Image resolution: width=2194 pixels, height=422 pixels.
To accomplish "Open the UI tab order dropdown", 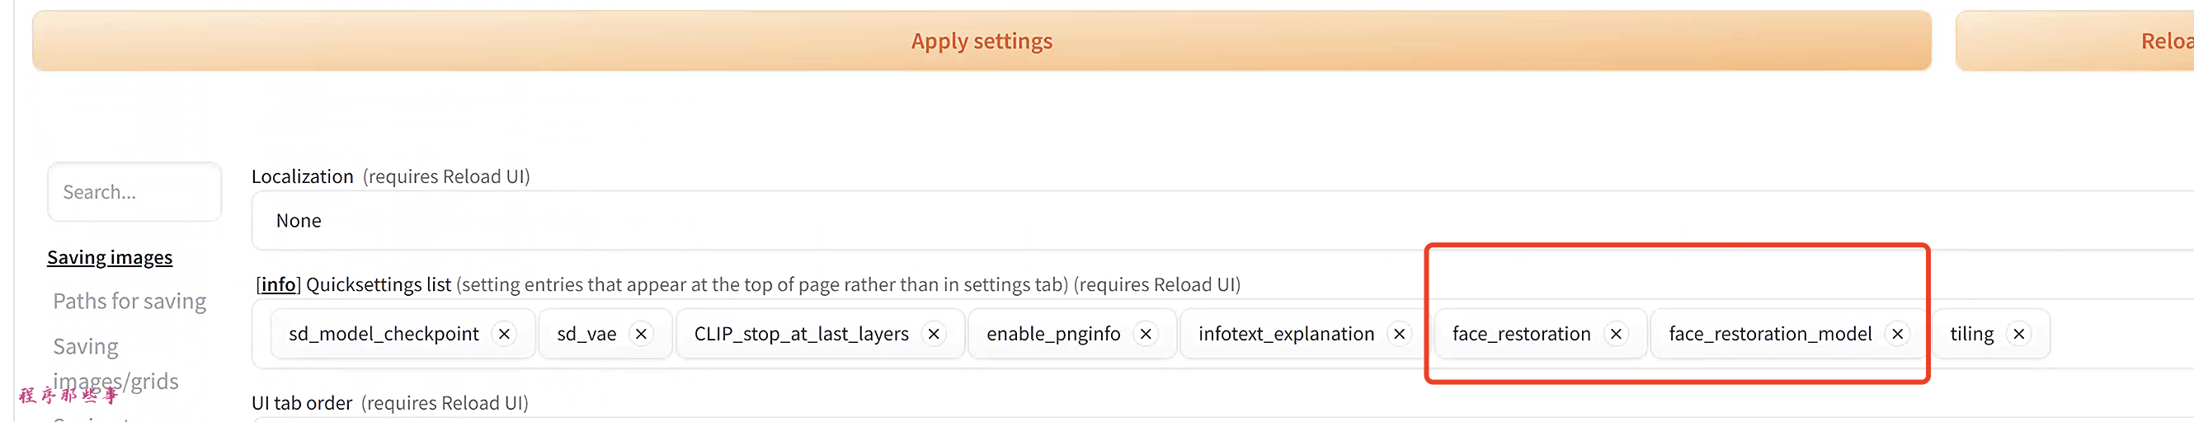I will (x=1193, y=419).
